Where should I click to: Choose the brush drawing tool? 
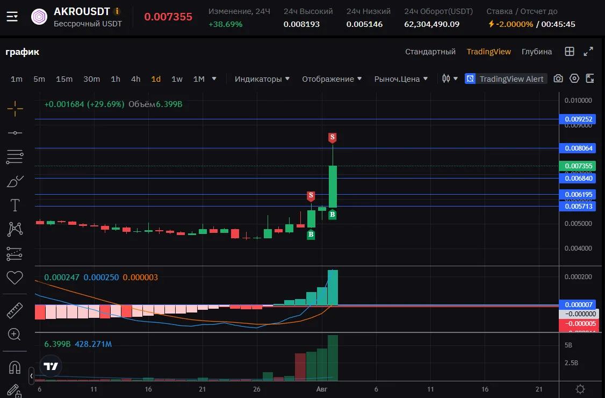[x=15, y=181]
